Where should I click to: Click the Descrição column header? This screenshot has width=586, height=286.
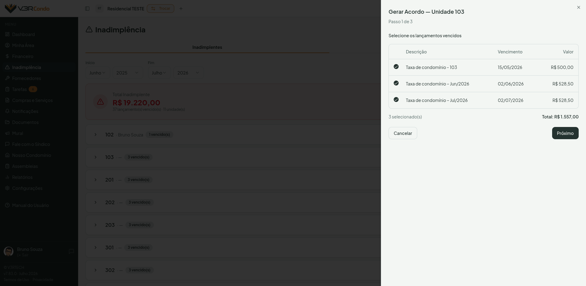(416, 52)
